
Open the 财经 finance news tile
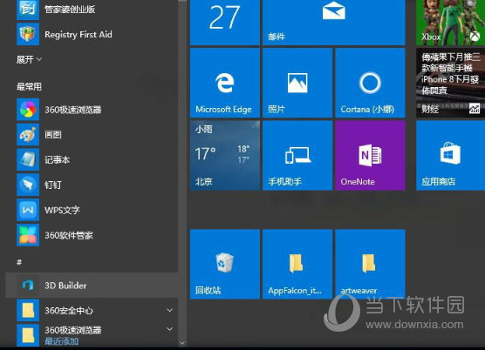[x=451, y=83]
